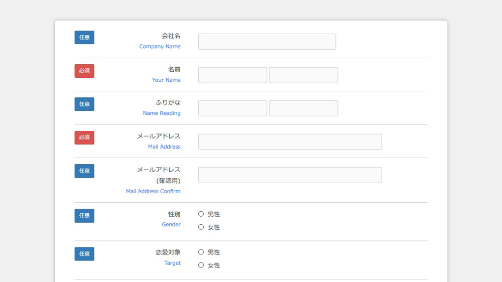Screen dimensions: 502x282
Task: Click the Mail Address Confirm input field
Action: tap(290, 175)
